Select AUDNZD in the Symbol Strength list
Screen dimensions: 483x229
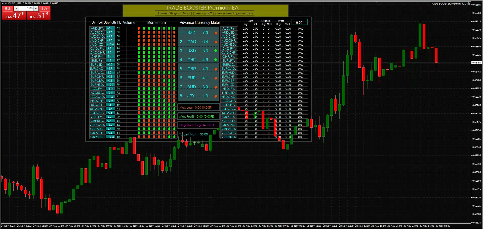coord(97,44)
